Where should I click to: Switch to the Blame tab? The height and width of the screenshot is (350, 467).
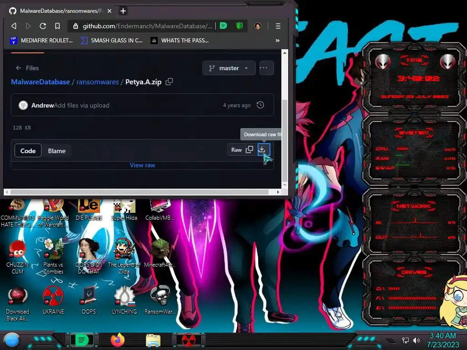point(57,151)
